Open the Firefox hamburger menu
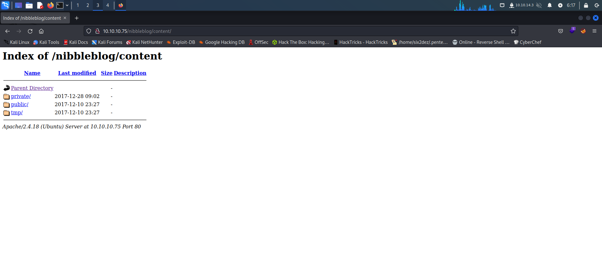Viewport: 602px width, 269px height. coord(594,31)
